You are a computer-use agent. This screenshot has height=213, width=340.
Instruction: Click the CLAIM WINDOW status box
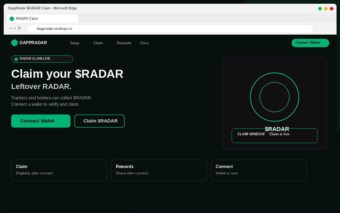[x=274, y=136]
